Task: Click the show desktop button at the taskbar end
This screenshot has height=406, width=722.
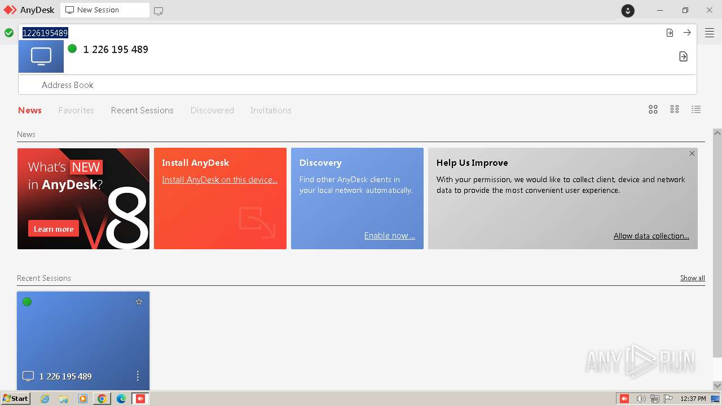Action: 715,399
